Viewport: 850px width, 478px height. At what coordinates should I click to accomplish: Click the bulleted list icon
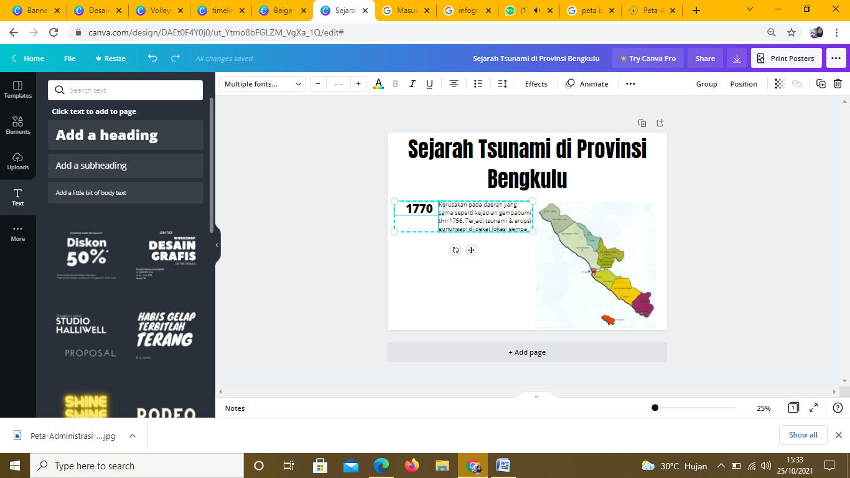click(478, 84)
